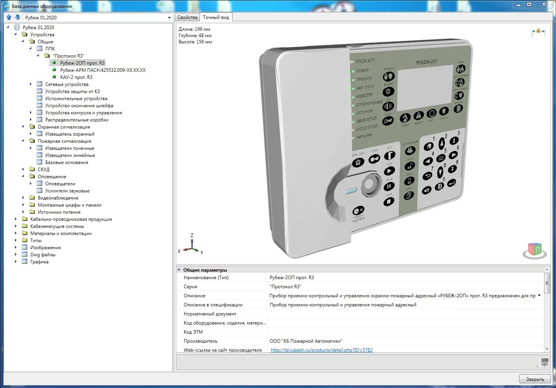Click the green dot icon of Рубеж-АРМ
This screenshot has height=388, width=556.
point(54,70)
